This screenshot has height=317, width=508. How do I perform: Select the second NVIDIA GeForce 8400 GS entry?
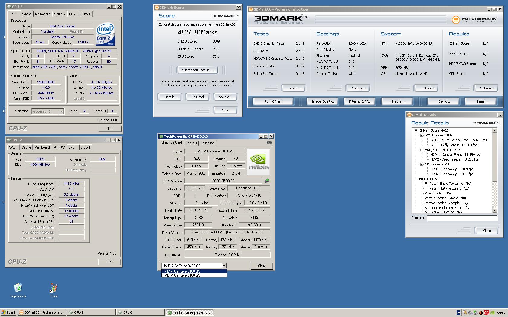pyautogui.click(x=194, y=275)
